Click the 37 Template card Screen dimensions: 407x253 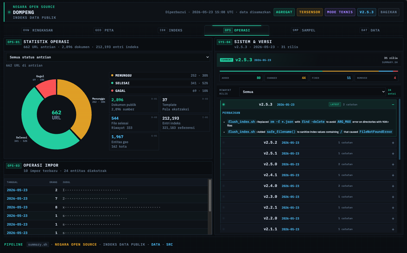coord(185,104)
